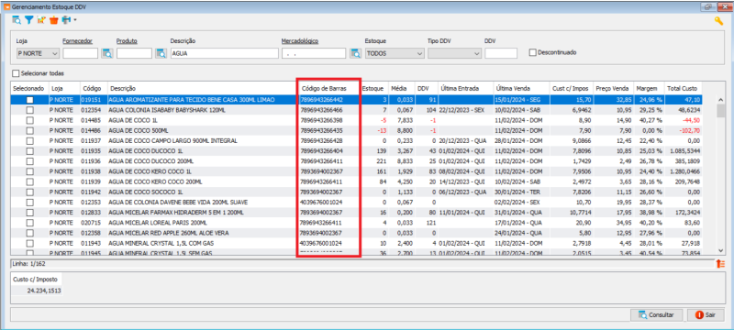Screen dimensions: 734x330
Task: Click the yellow key icon
Action: [x=719, y=21]
